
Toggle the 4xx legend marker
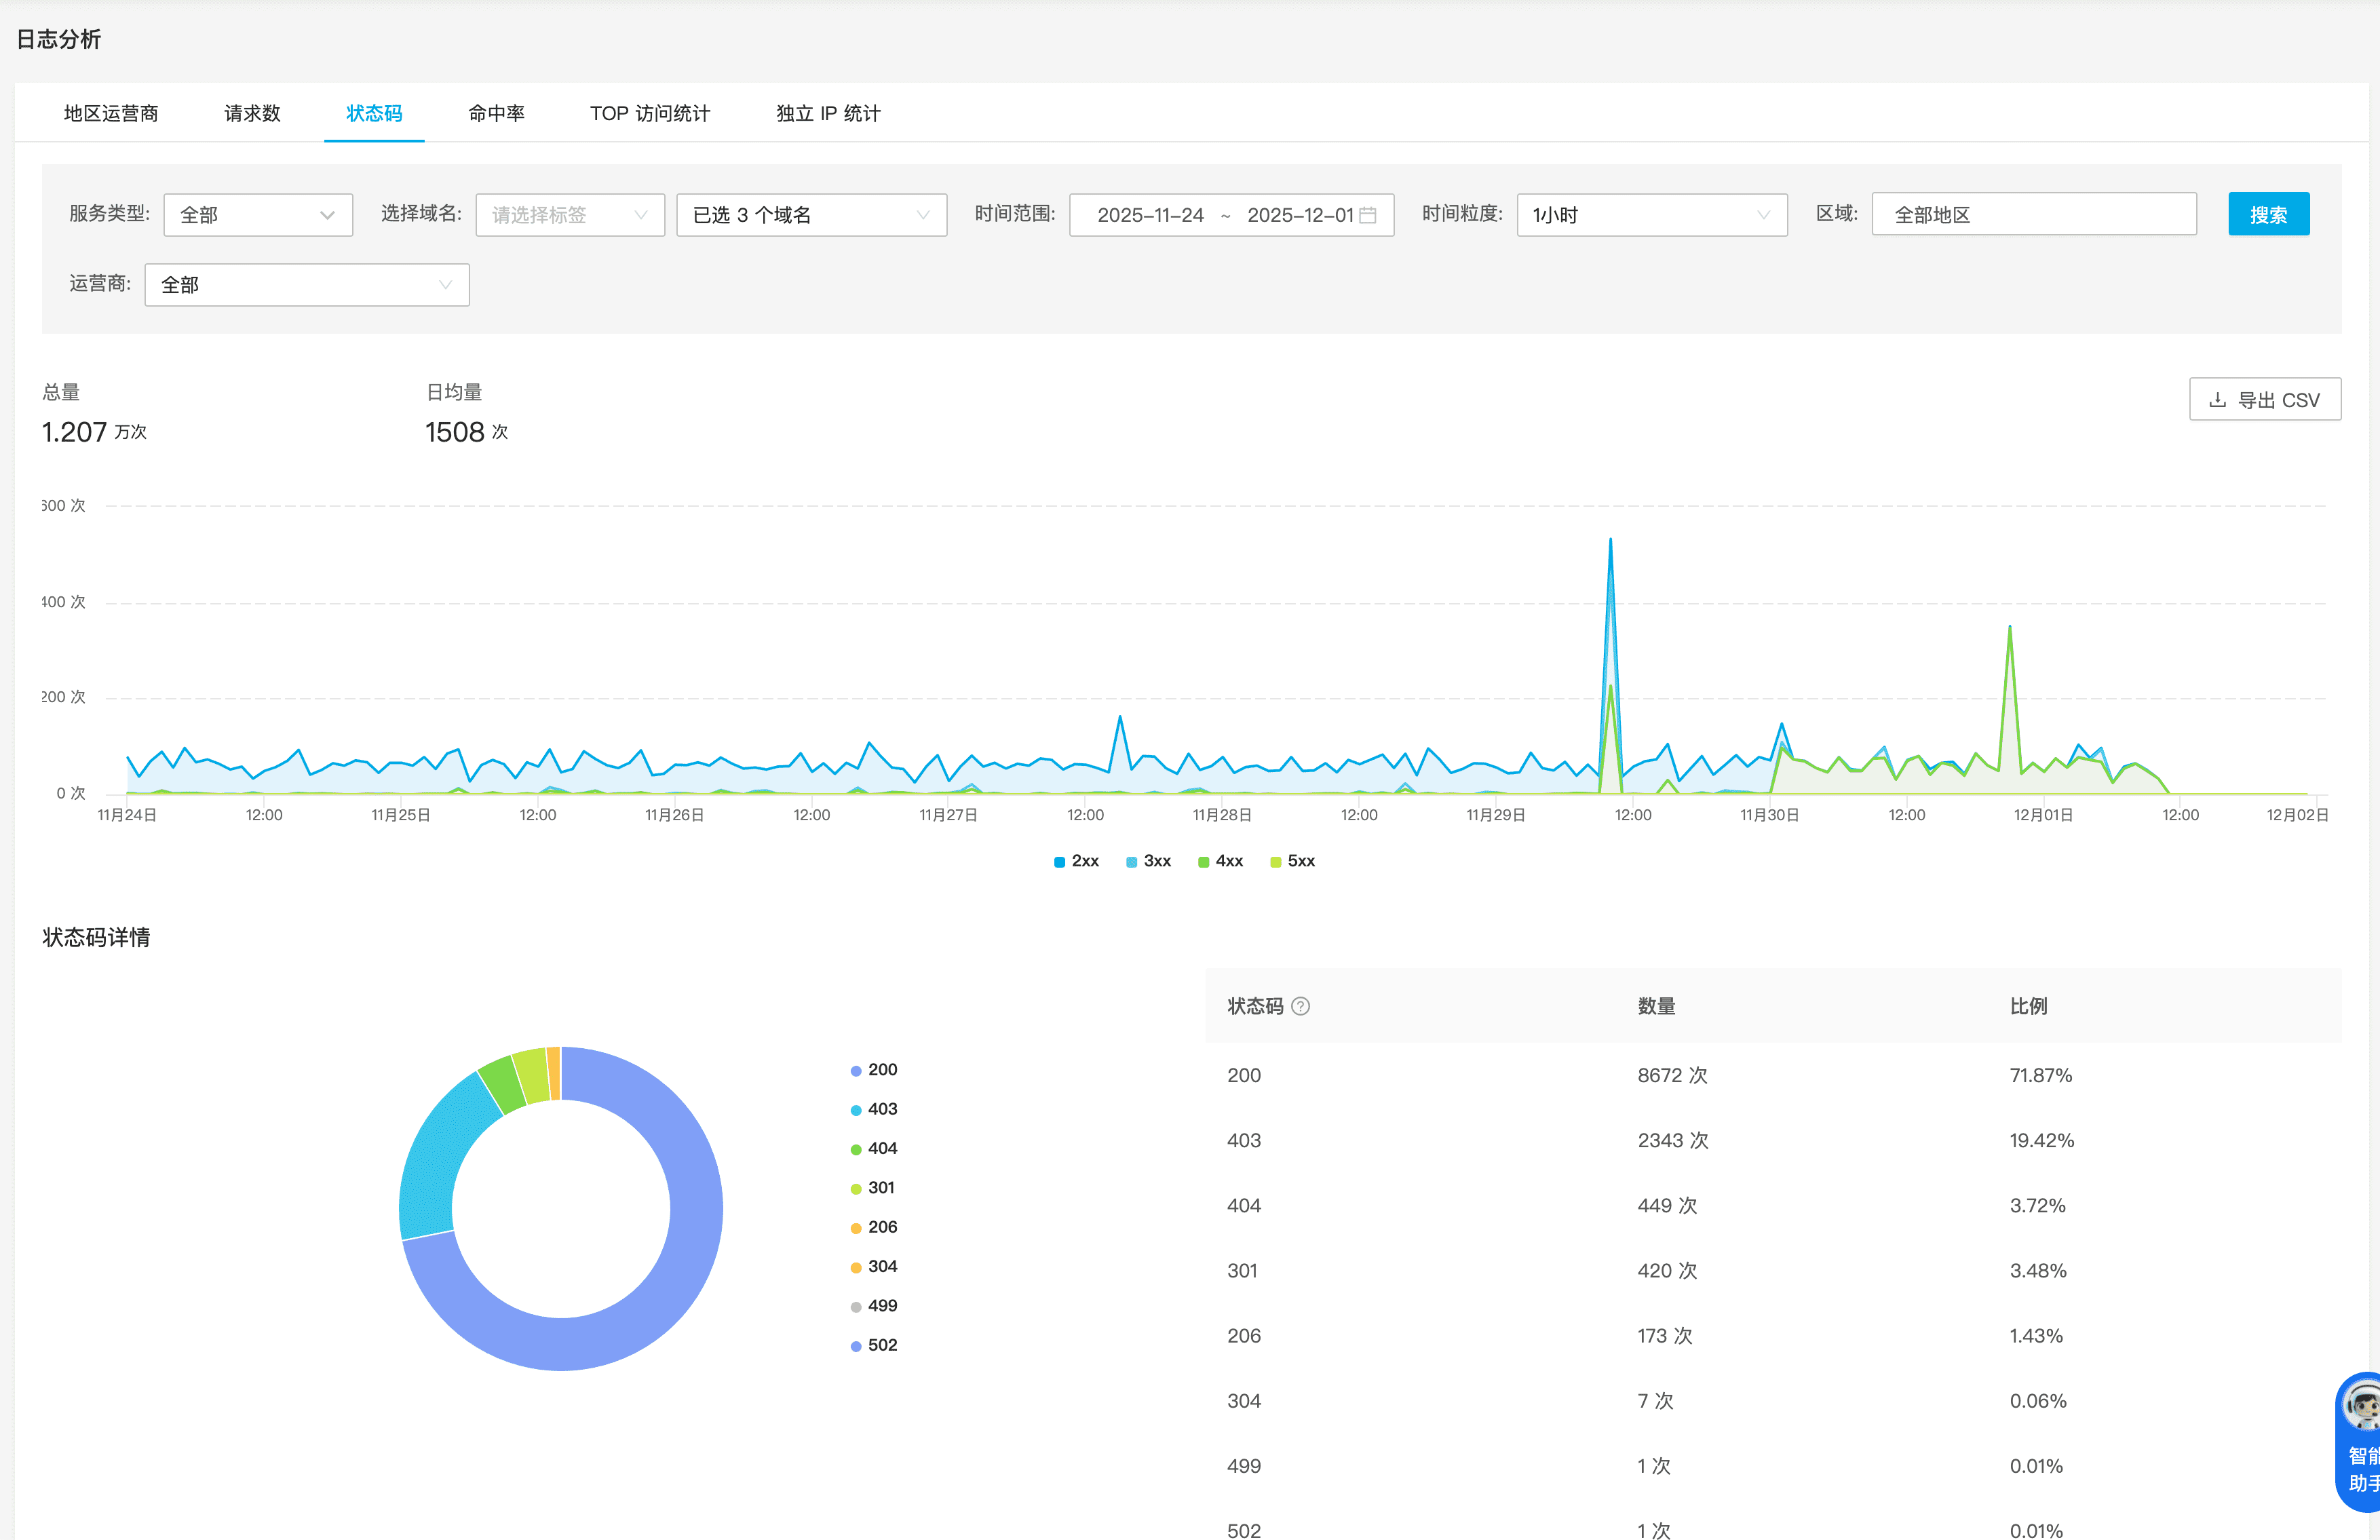[x=1204, y=861]
